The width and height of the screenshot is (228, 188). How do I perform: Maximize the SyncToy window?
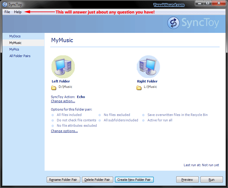pos(208,3)
